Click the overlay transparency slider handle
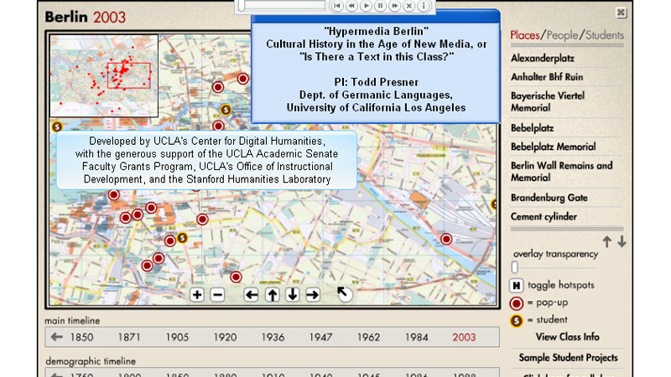671x377 pixels. (514, 267)
